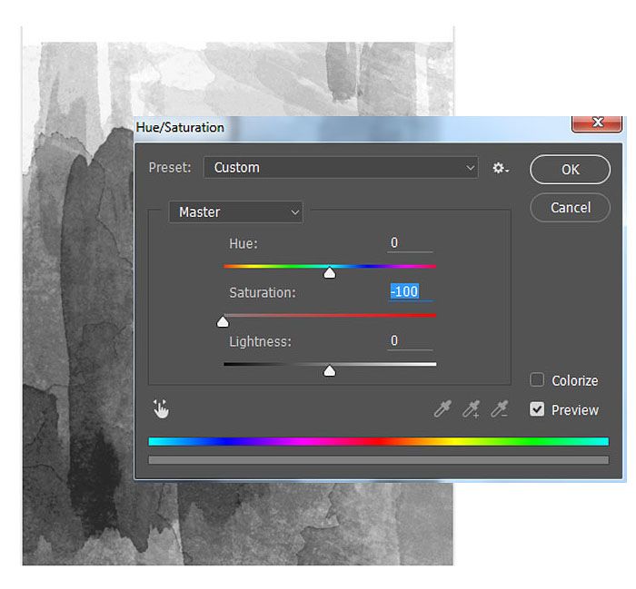Viewport: 636px width, 589px height.
Task: Pick the Eyedropper tool
Action: click(x=442, y=409)
